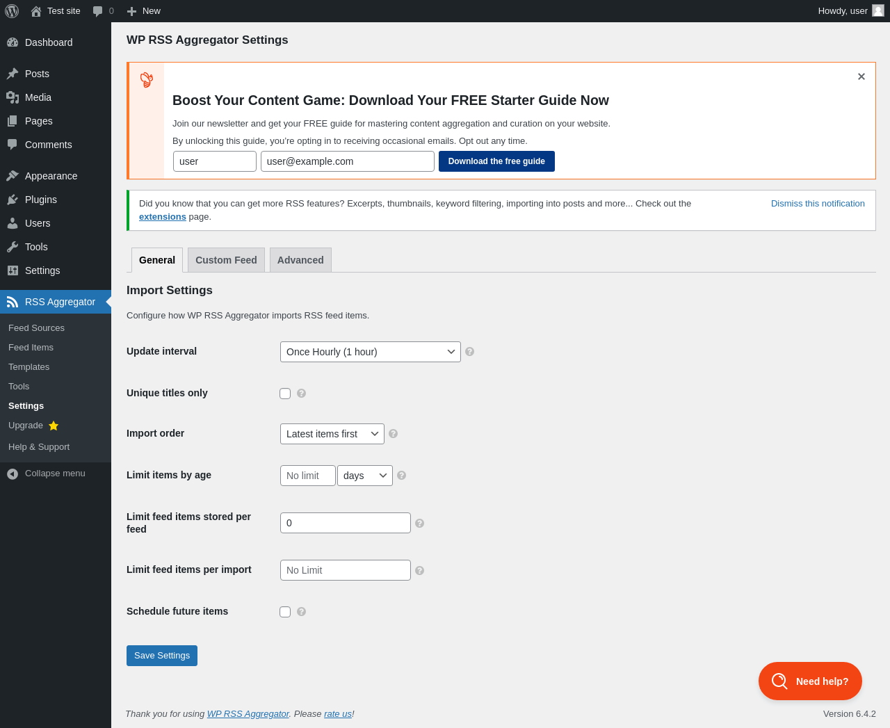The image size is (890, 728).
Task: Click Dismiss this notification link
Action: (818, 204)
